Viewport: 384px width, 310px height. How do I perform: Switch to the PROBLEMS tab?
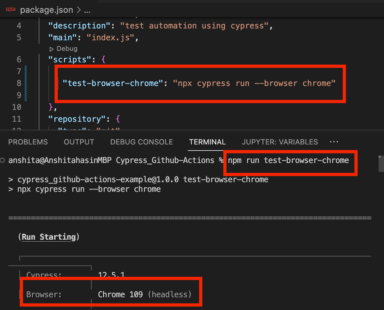[x=28, y=142]
